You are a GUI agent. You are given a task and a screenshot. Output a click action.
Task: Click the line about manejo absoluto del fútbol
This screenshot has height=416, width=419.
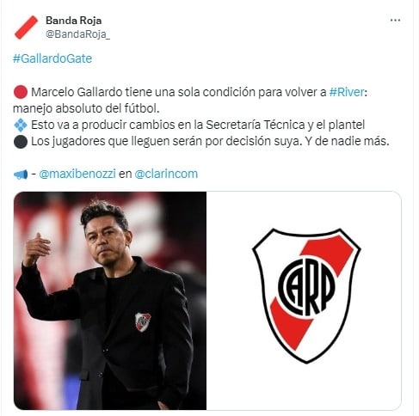coord(86,108)
